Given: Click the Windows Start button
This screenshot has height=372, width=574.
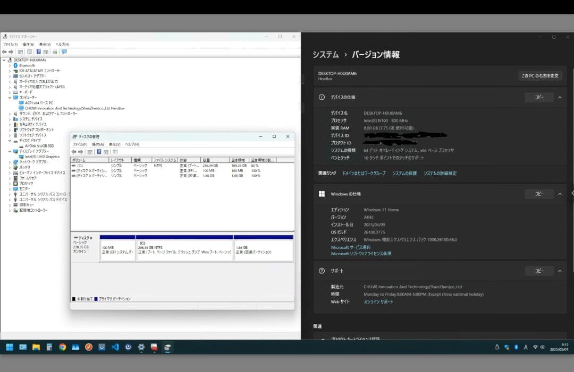Looking at the screenshot, I should 10,347.
